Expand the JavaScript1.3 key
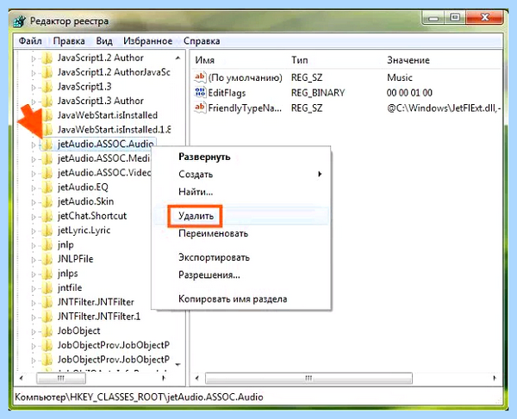This screenshot has width=517, height=419. 34,87
